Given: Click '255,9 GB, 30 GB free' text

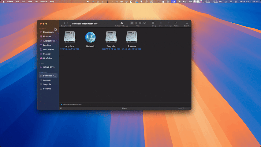Looking at the screenshot, I should click(132, 49).
